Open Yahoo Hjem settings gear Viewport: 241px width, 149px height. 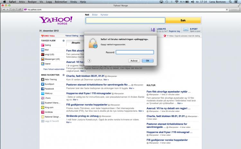(x=64, y=41)
